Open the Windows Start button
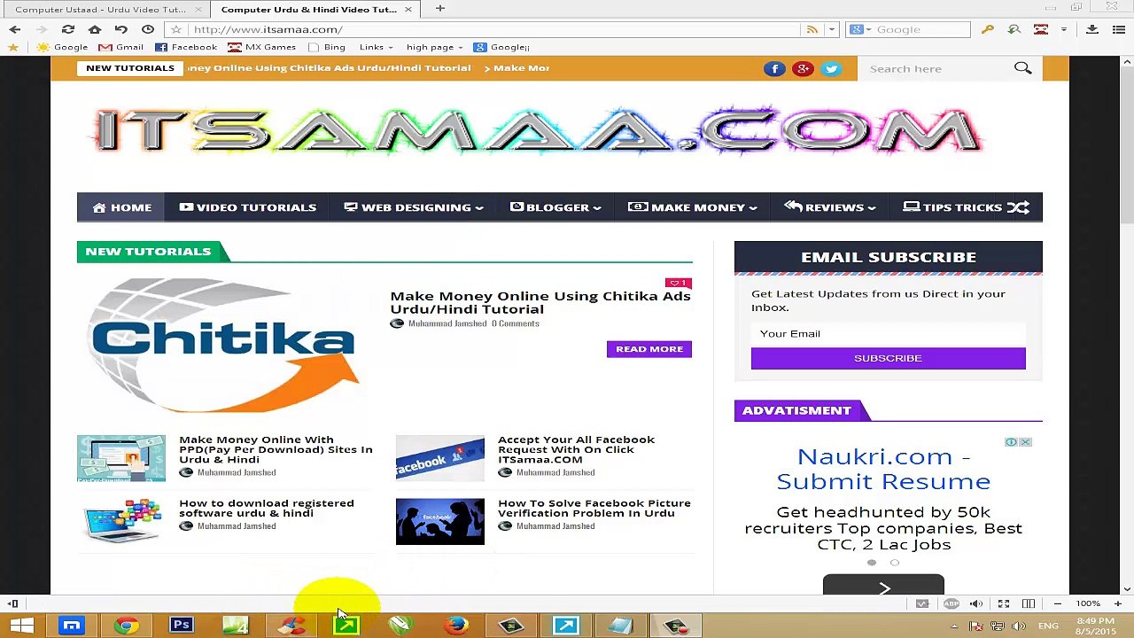The height and width of the screenshot is (638, 1134). click(22, 626)
